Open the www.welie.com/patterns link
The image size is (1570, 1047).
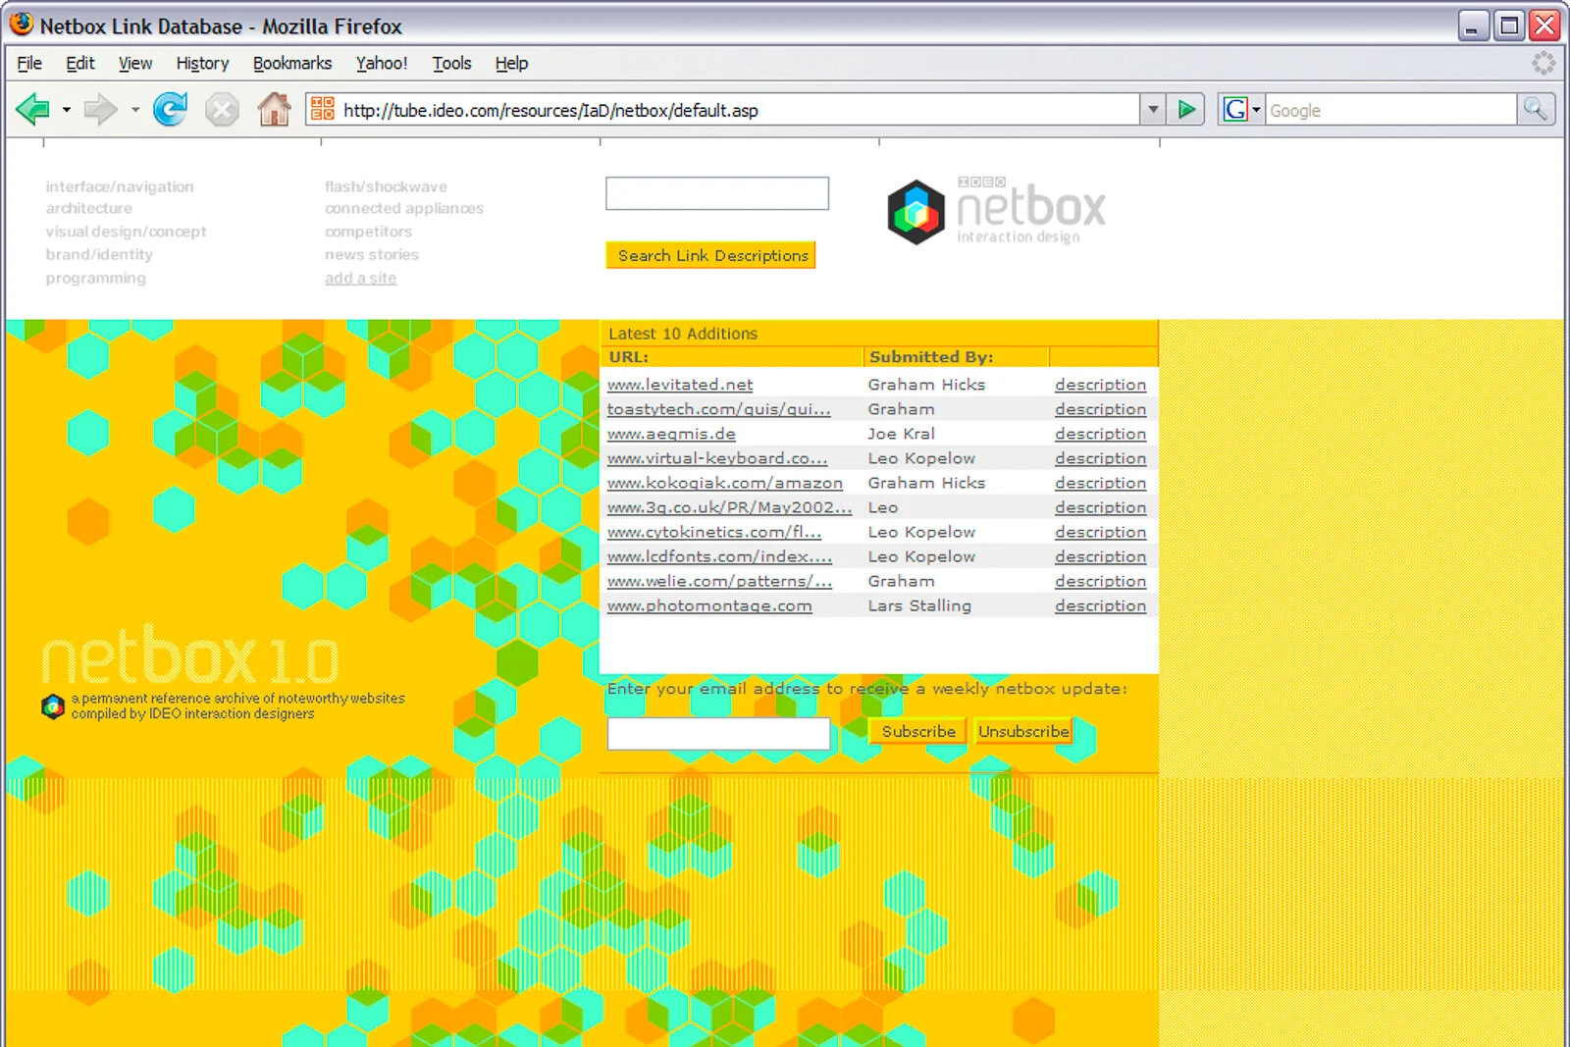(719, 581)
